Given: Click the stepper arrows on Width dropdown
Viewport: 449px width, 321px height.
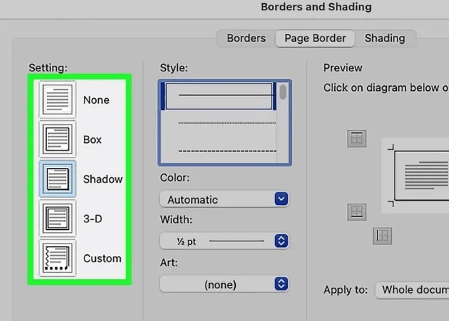Looking at the screenshot, I should point(281,241).
